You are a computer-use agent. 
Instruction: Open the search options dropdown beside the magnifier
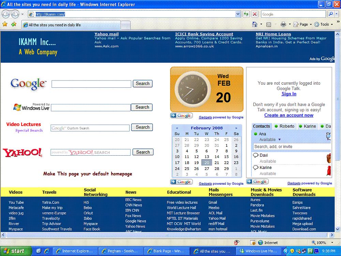[337, 14]
